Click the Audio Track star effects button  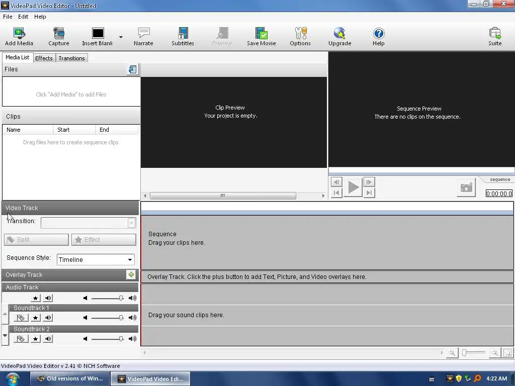(x=36, y=298)
